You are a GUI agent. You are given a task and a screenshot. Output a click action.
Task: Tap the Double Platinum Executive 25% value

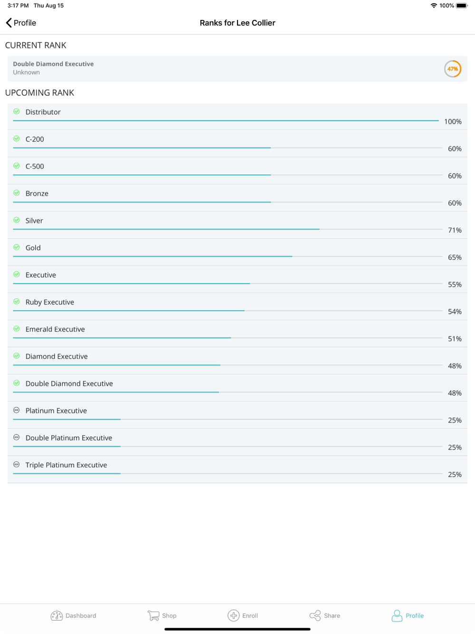(455, 447)
